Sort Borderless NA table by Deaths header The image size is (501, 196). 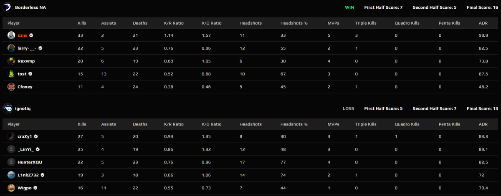point(140,23)
